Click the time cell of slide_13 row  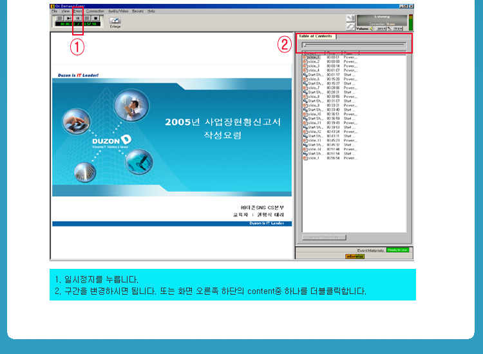point(333,141)
